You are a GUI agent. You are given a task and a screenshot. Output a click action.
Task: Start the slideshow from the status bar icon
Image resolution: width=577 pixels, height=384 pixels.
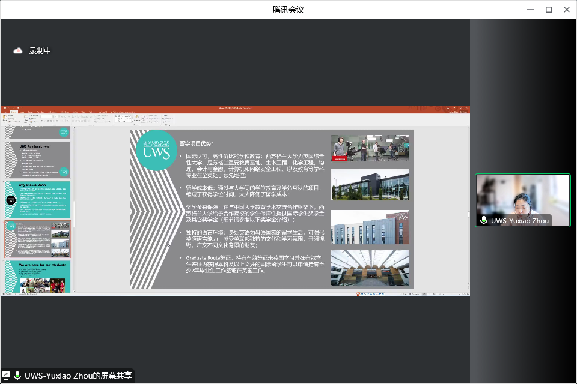tap(440, 294)
